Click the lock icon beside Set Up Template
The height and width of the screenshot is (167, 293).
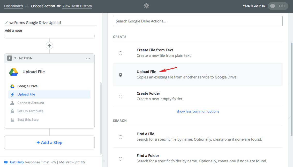pos(12,111)
